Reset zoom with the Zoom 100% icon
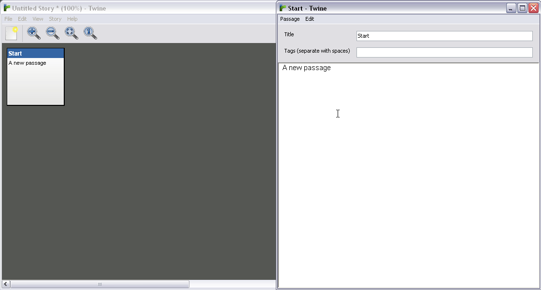 [x=90, y=33]
